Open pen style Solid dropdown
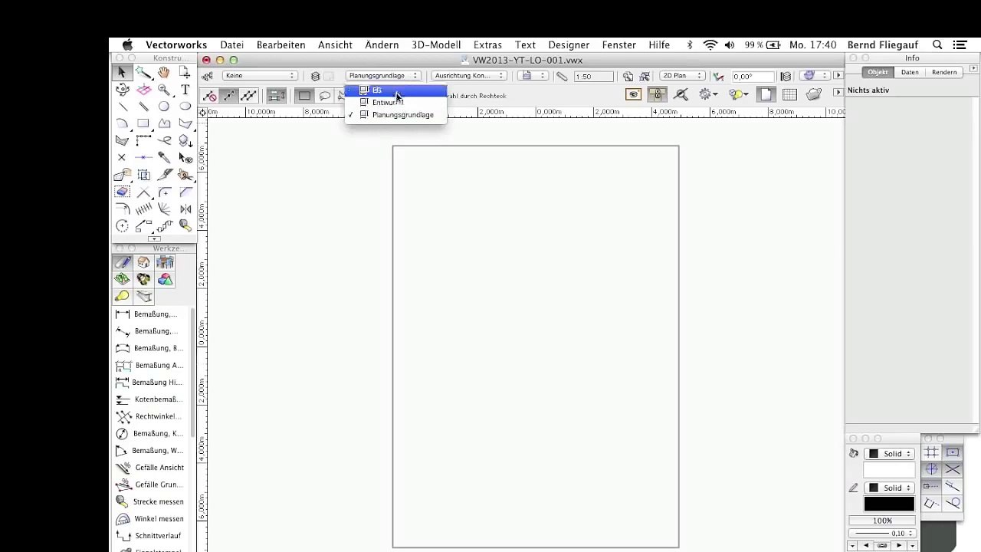Viewport: 981px width, 552px height. coord(889,488)
